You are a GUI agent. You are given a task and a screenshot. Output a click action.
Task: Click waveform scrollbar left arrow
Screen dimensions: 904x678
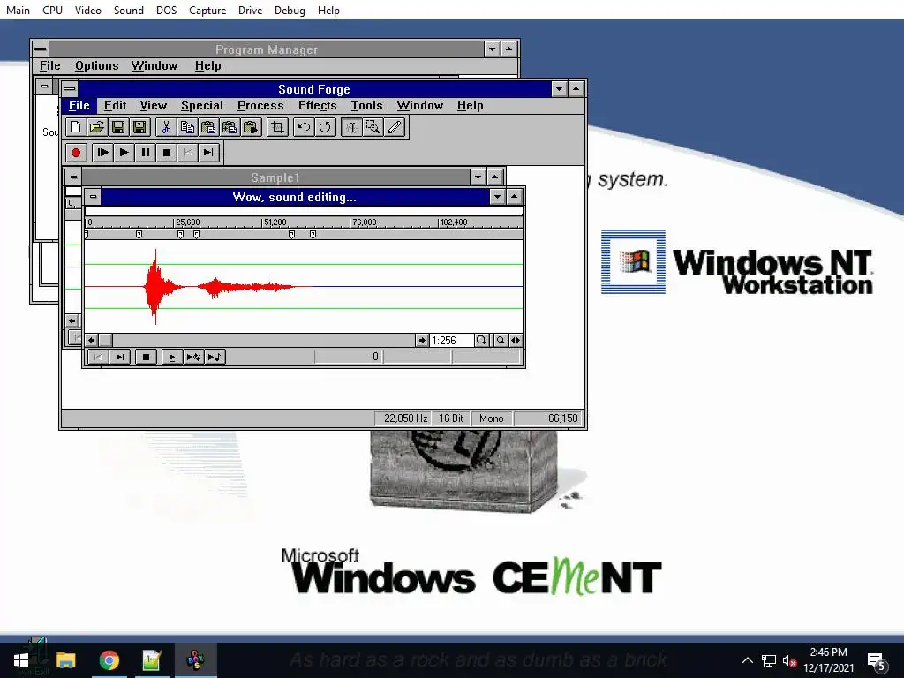91,340
